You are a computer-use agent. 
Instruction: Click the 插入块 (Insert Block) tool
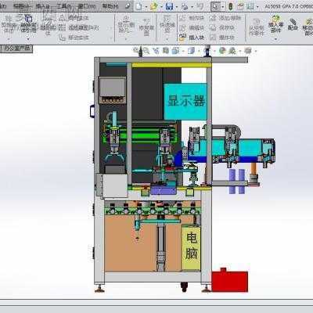click(x=192, y=38)
